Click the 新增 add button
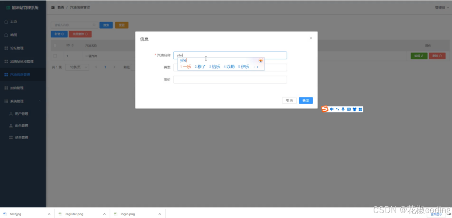The image size is (452, 218). click(59, 34)
